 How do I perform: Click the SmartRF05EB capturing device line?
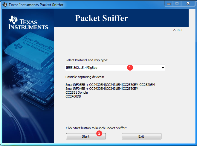tap(110, 85)
